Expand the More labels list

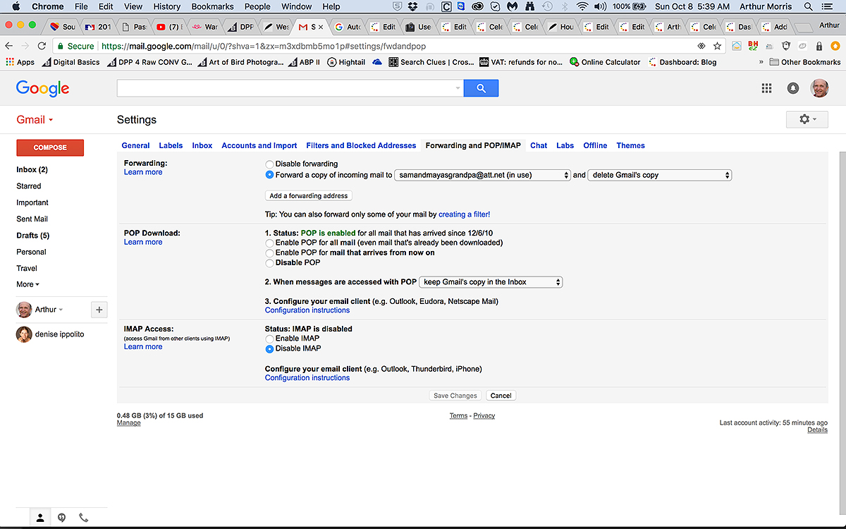pos(27,284)
